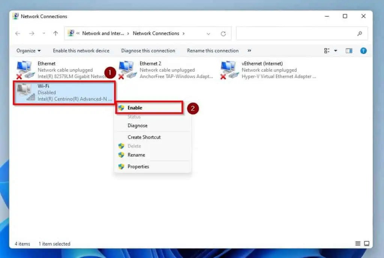Image resolution: width=384 pixels, height=258 pixels.
Task: Click the back navigation arrow
Action: 18,33
